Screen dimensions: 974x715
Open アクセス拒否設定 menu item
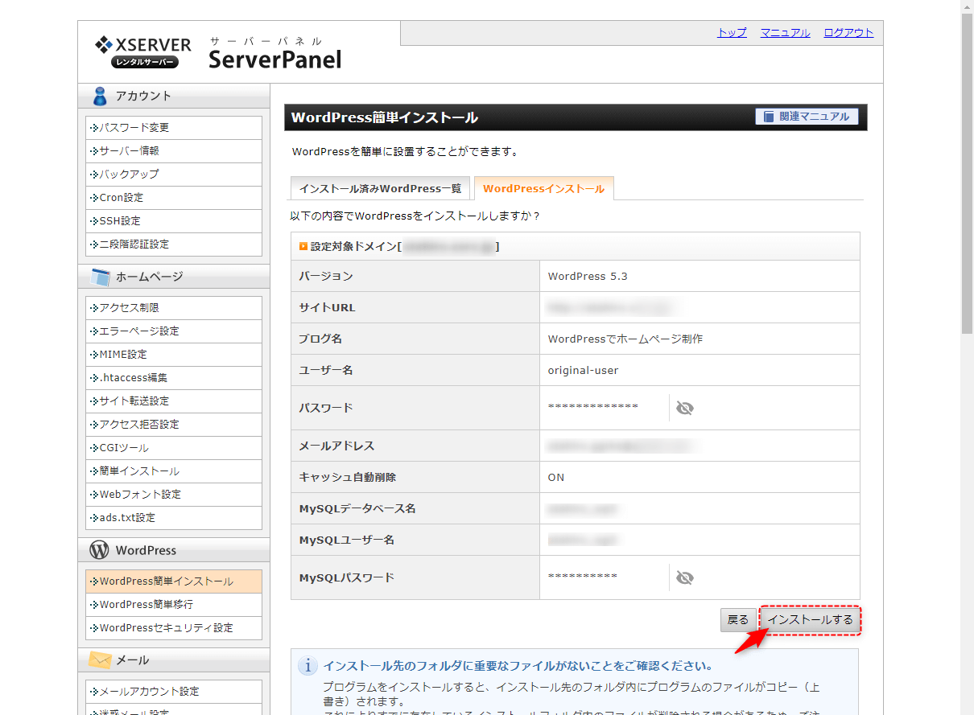[x=174, y=425]
